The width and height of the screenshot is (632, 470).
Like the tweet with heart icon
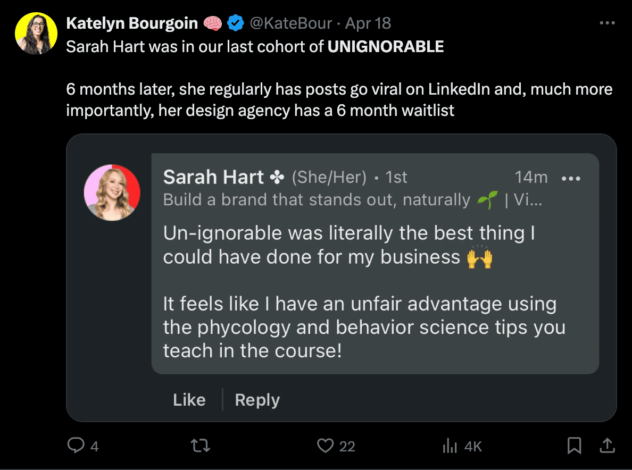pyautogui.click(x=325, y=446)
